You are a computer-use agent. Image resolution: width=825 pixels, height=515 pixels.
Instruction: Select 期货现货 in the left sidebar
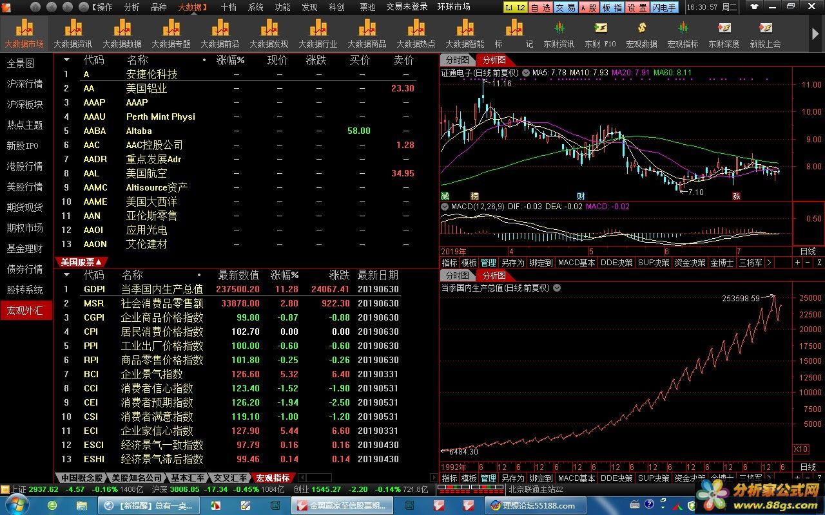coord(25,207)
